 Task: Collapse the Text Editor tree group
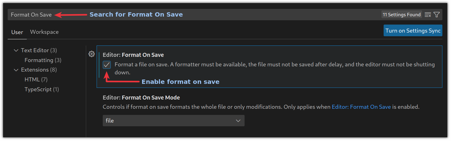[x=16, y=50]
